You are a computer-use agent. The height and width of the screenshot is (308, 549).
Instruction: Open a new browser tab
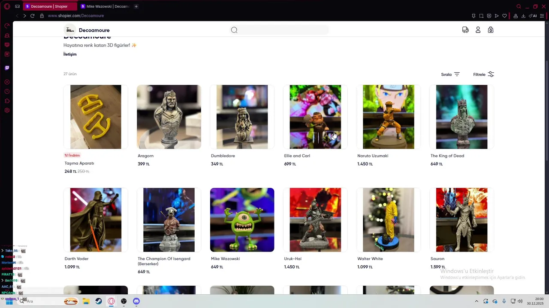[136, 6]
